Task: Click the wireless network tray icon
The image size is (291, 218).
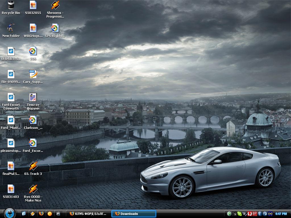Action: click(x=270, y=214)
